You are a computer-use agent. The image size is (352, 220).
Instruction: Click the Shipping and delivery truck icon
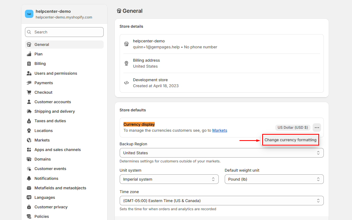click(x=29, y=111)
